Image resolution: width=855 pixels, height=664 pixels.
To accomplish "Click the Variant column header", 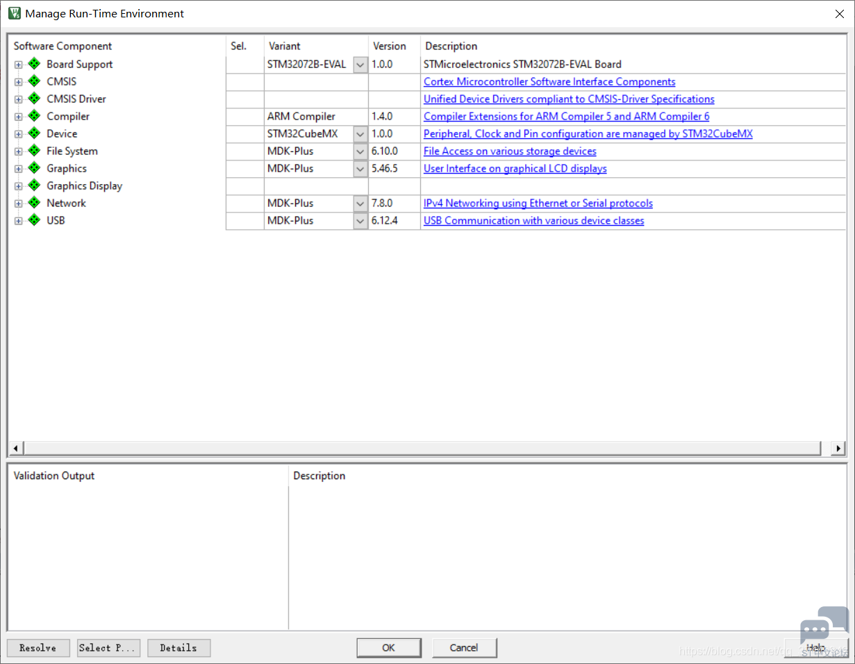I will (x=285, y=46).
